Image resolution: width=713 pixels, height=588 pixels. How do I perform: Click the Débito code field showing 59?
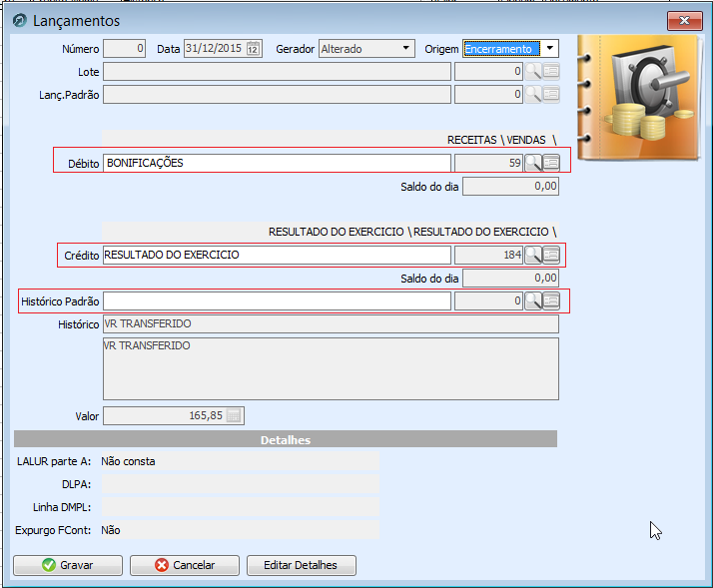pyautogui.click(x=489, y=163)
